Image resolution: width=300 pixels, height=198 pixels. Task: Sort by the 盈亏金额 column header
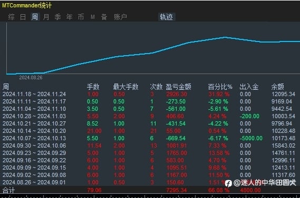[178, 87]
